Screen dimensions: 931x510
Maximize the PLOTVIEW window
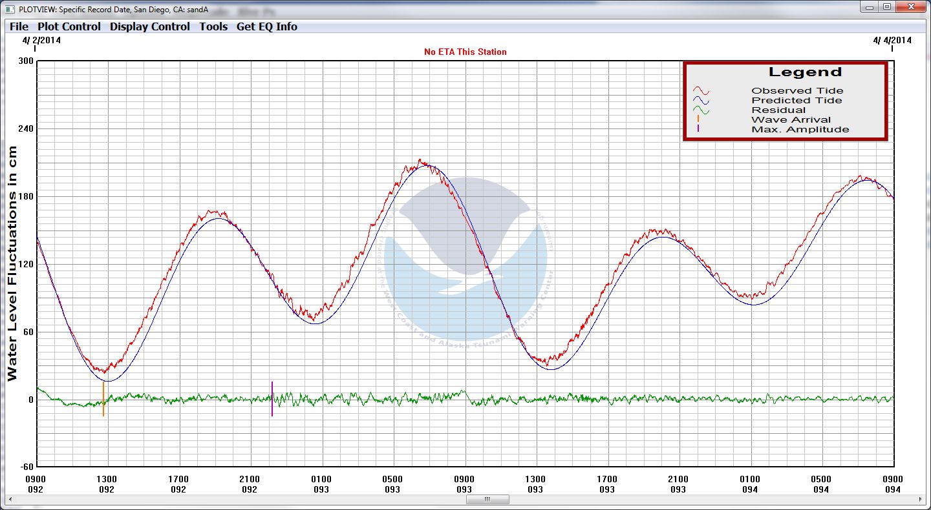[887, 6]
